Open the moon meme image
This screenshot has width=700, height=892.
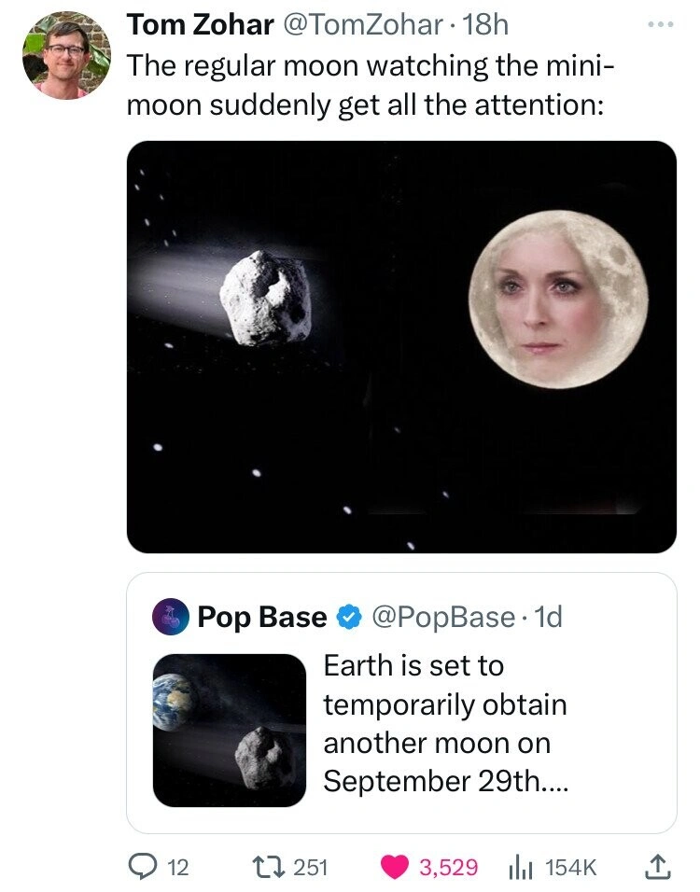point(401,346)
